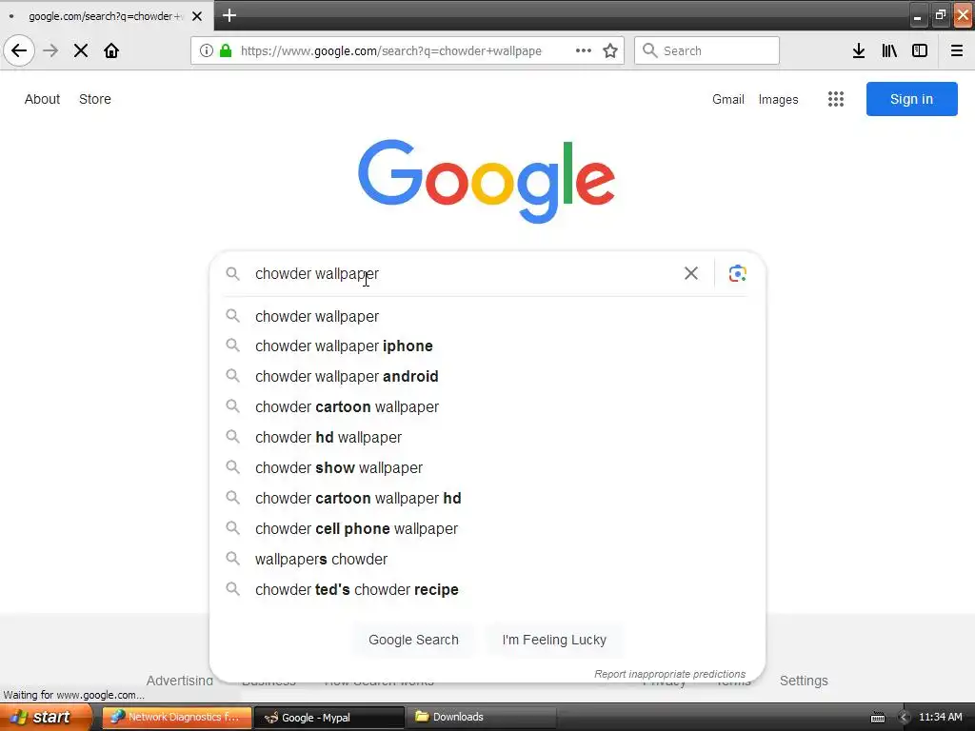Open the Google apps grid
Image resolution: width=975 pixels, height=731 pixels.
coord(836,99)
